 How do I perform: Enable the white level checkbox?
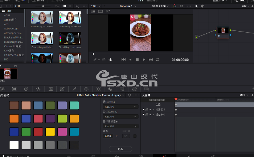point(135,136)
